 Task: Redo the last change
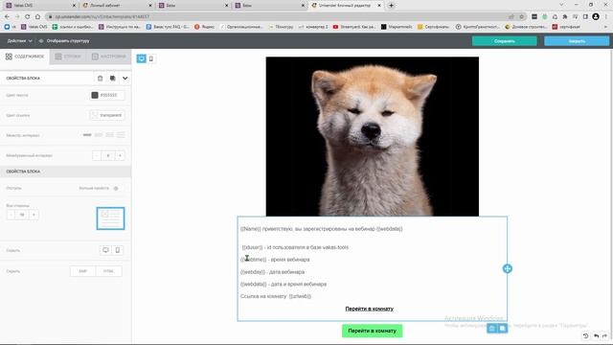coord(604,335)
